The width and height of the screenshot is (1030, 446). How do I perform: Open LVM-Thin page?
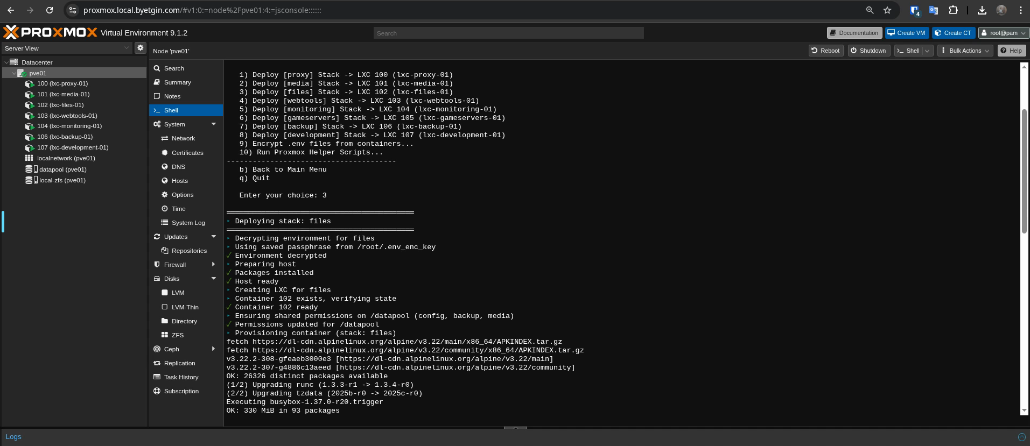(185, 307)
